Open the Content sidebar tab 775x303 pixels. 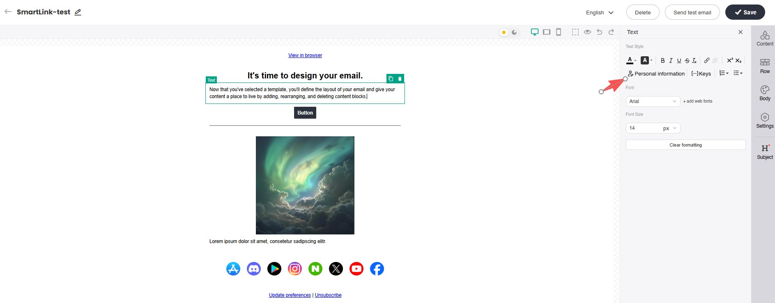(765, 38)
